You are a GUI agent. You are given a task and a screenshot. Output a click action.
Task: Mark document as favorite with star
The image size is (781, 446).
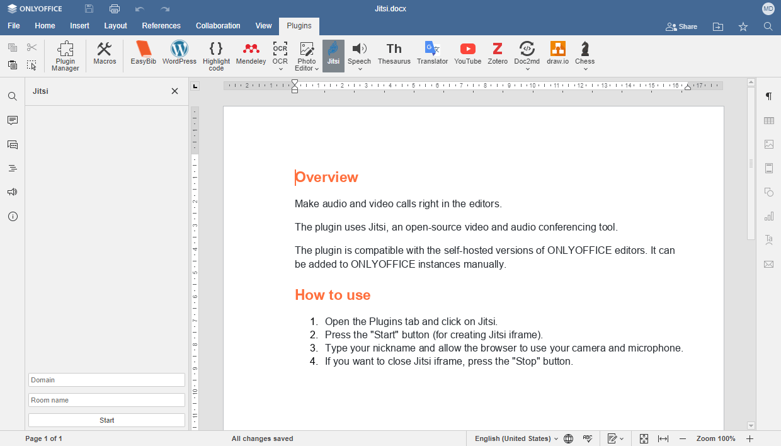743,26
